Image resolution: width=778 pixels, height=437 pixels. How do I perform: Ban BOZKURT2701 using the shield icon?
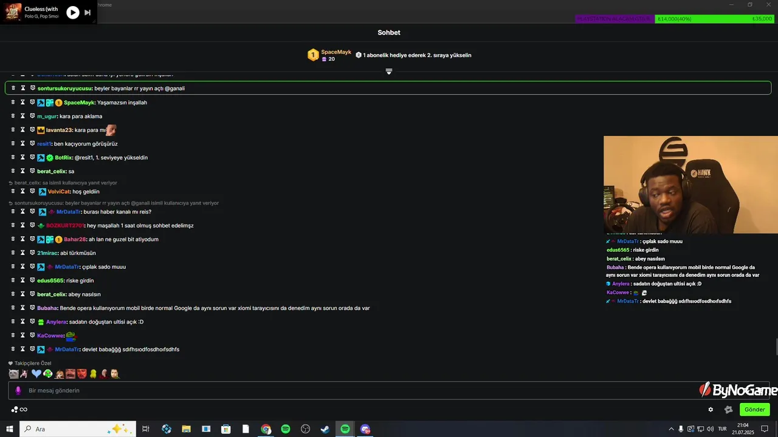[33, 225]
